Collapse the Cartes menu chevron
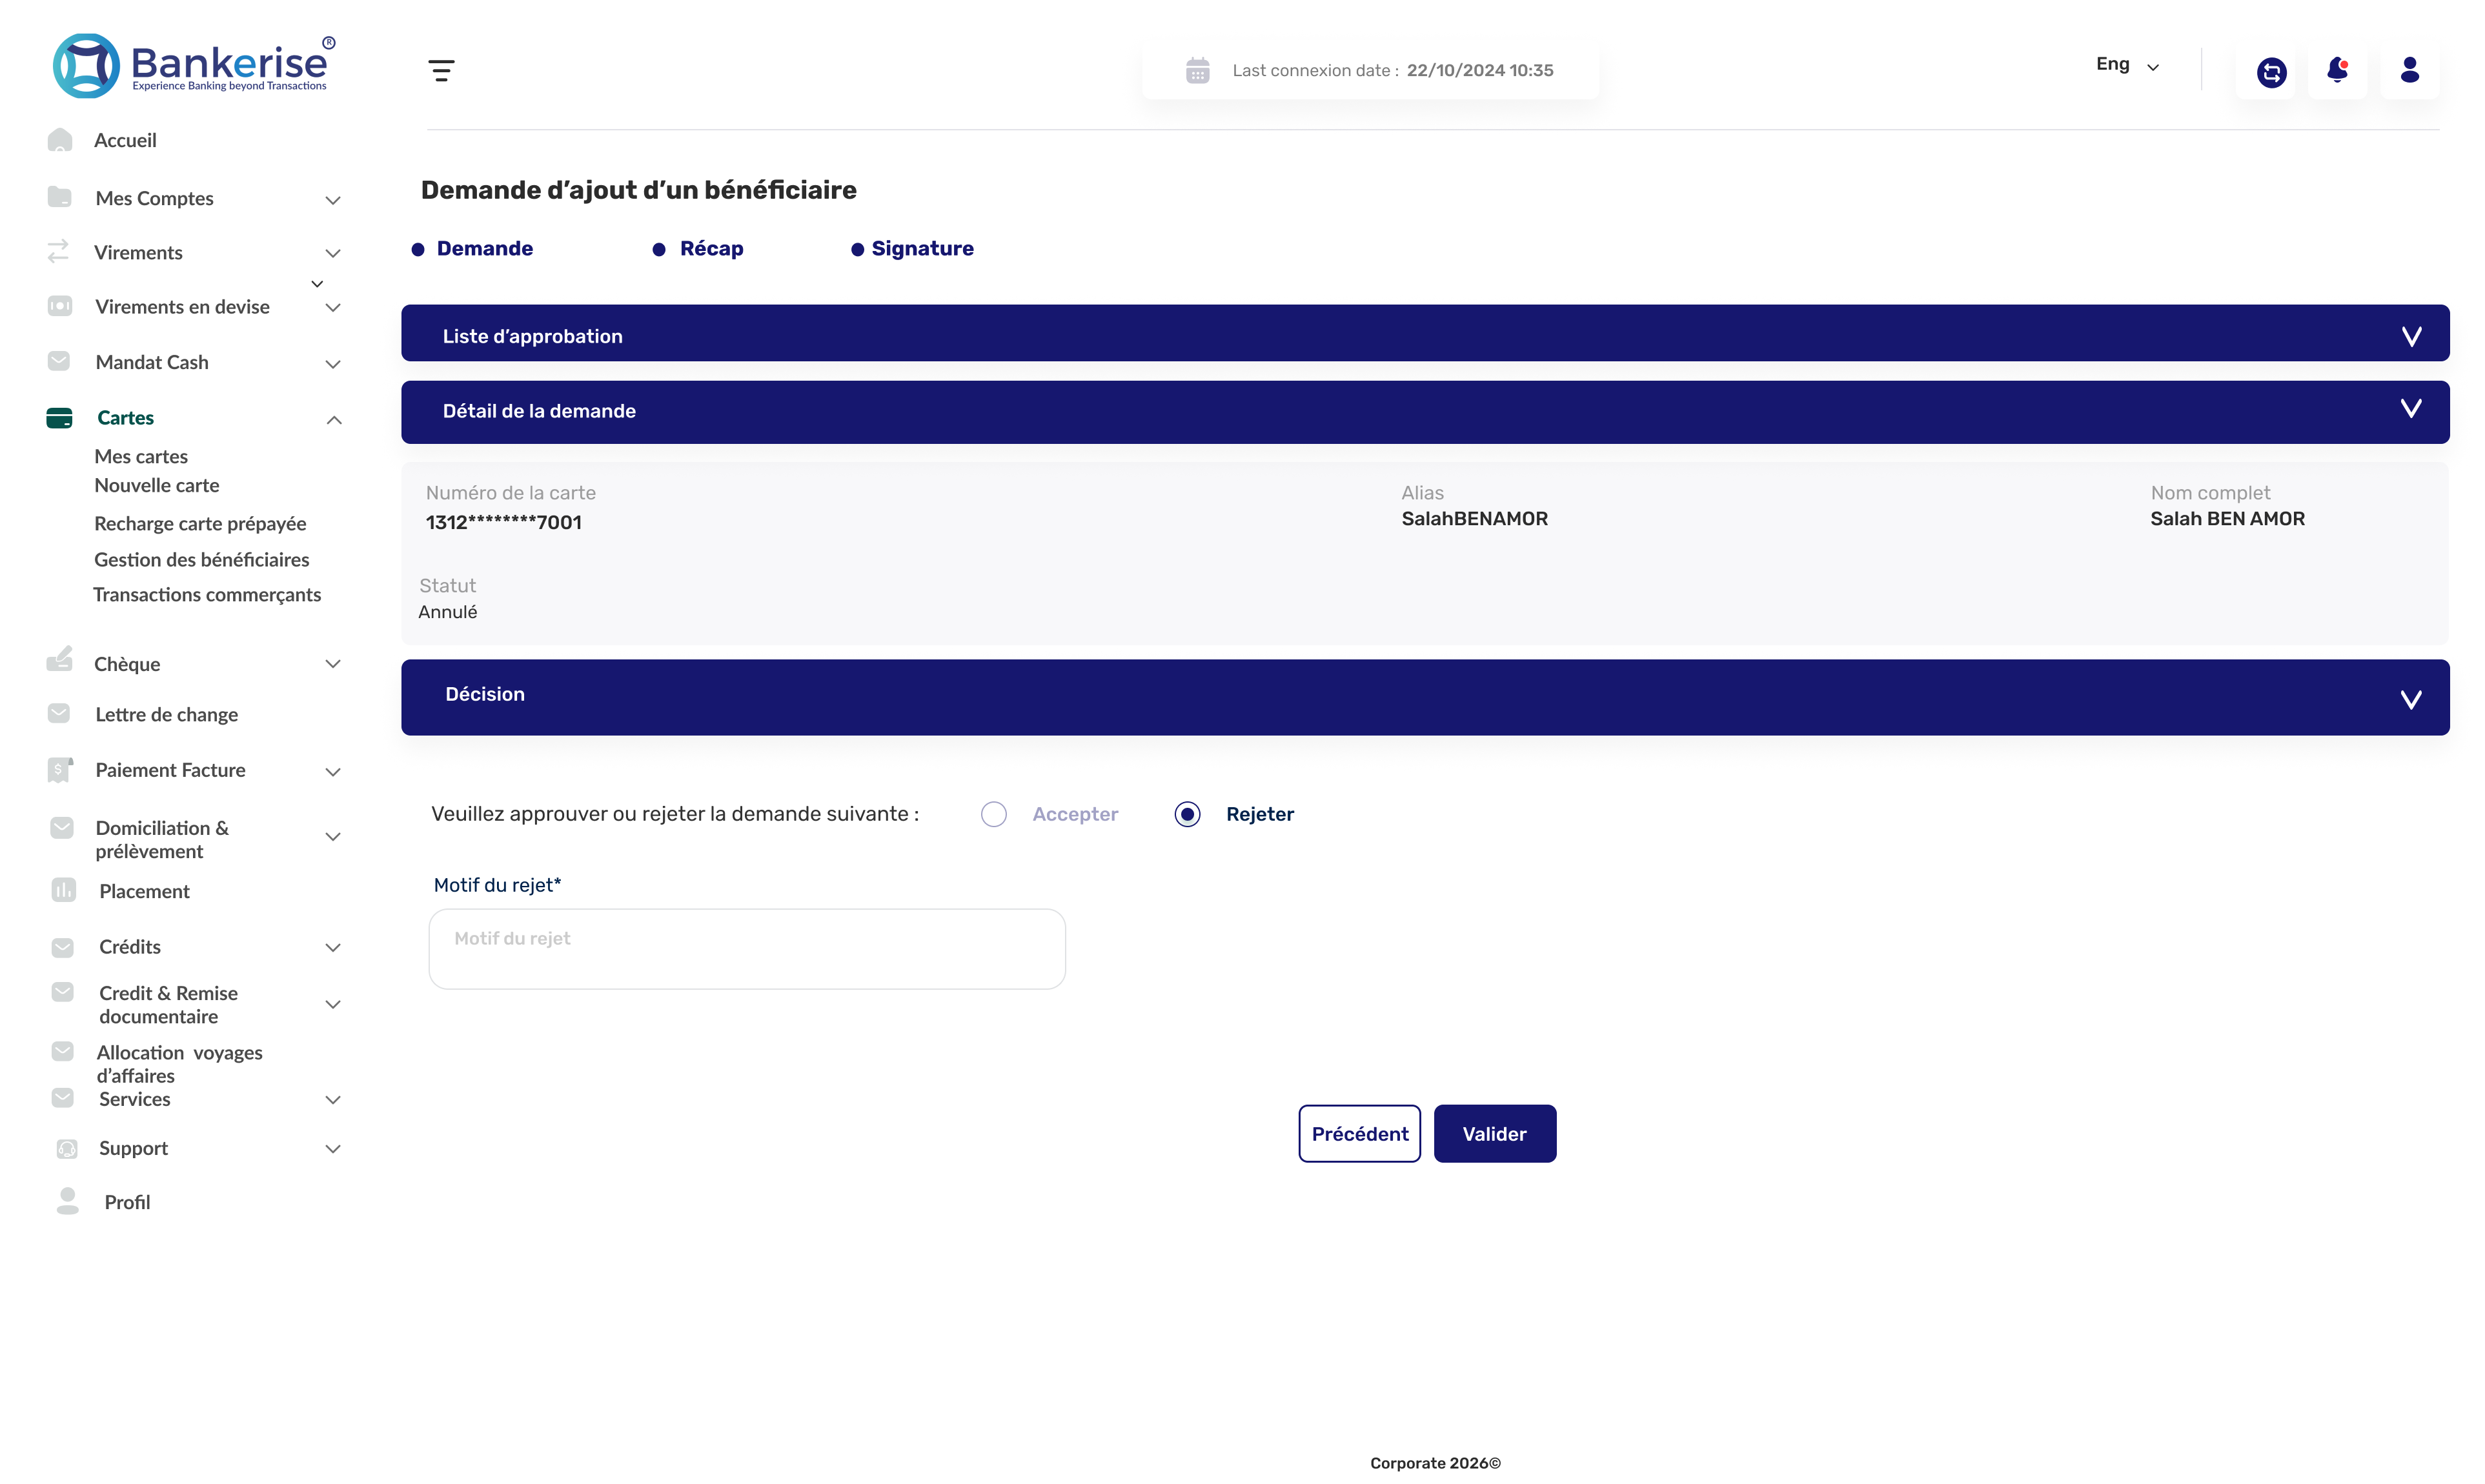 click(334, 420)
